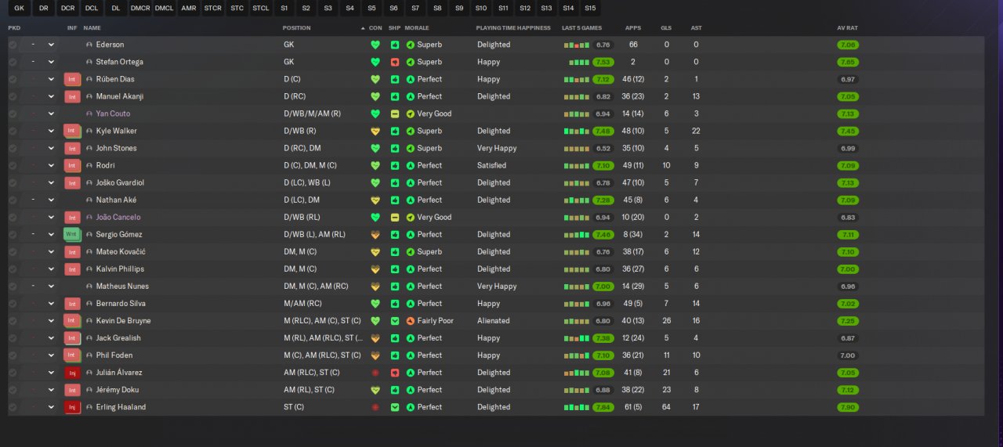Screen dimensions: 1003x447
Task: Click João Cancelo's yellow sharpness icon
Action: click(395, 217)
